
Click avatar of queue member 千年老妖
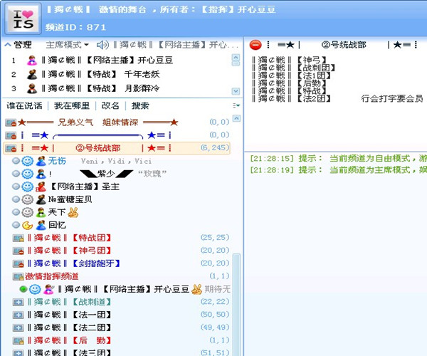coord(32,75)
